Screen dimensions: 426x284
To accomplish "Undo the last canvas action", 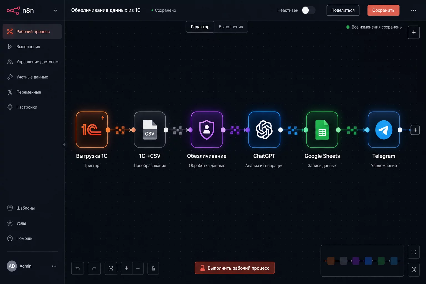I will tap(78, 268).
